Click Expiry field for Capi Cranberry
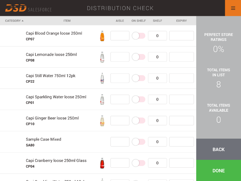The width and height of the screenshot is (241, 181). point(181,163)
